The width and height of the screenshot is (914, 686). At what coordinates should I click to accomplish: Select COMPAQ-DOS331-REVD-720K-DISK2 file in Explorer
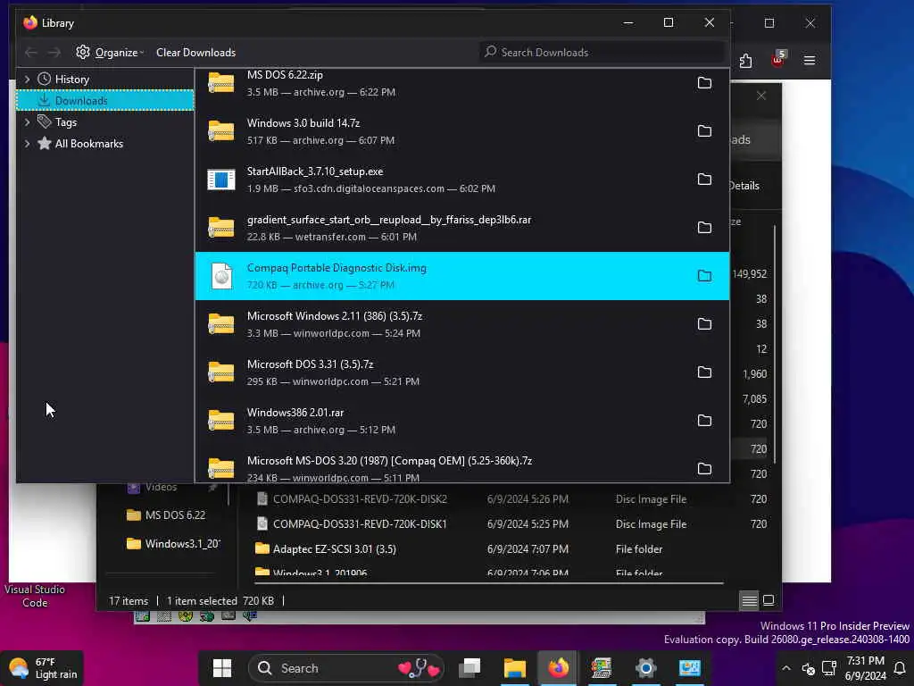[x=360, y=499]
